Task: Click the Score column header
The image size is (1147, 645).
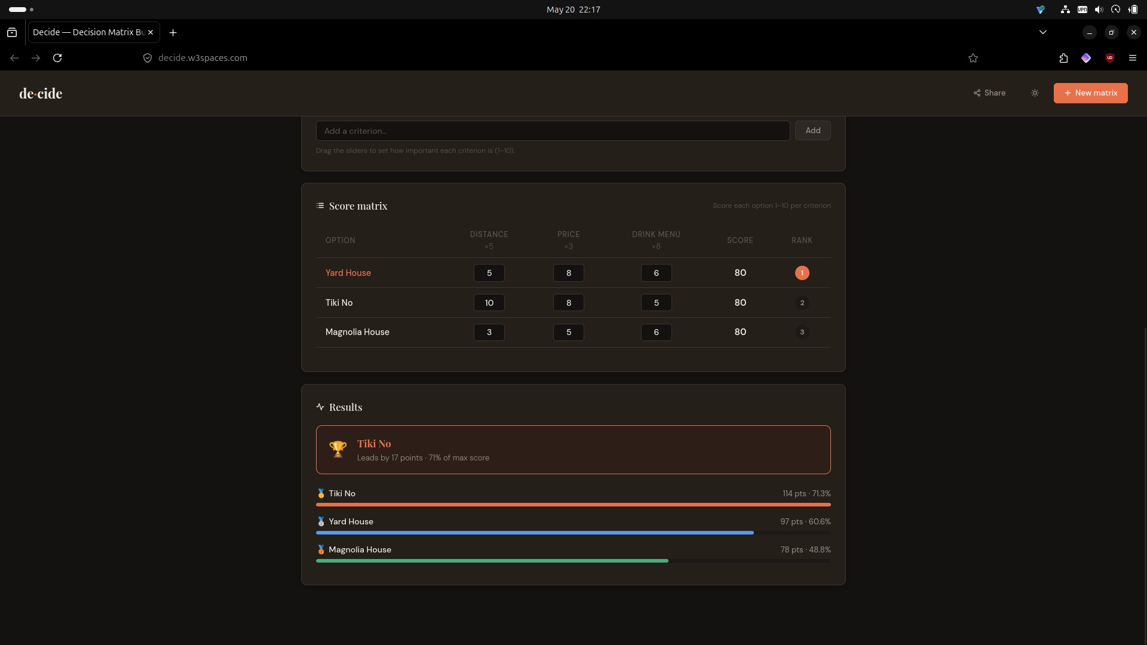Action: pos(740,240)
